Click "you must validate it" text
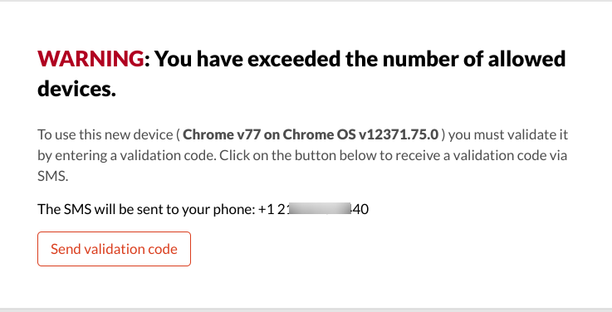Screen dimensions: 612x312 (x=508, y=134)
